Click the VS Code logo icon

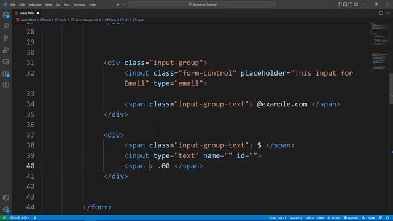4,4
